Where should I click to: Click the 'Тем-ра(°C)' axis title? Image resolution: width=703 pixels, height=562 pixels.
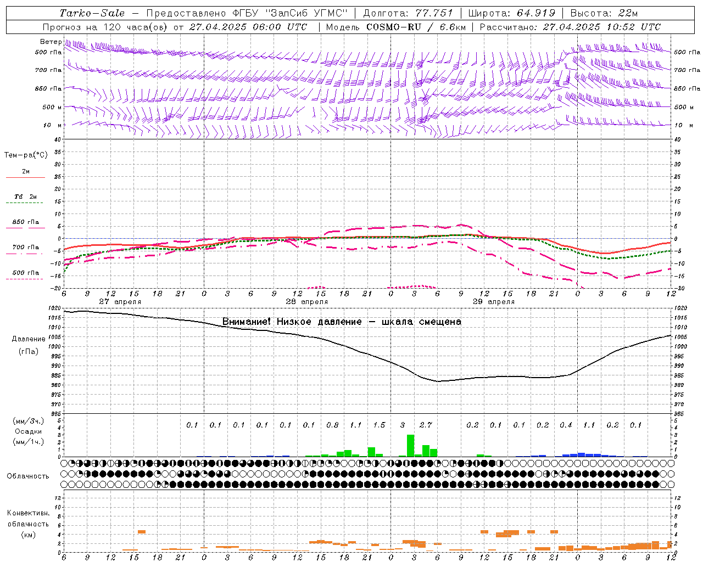tap(26, 155)
